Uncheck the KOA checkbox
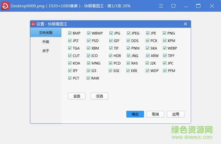The width and height of the screenshot is (221, 144). pyautogui.click(x=70, y=63)
